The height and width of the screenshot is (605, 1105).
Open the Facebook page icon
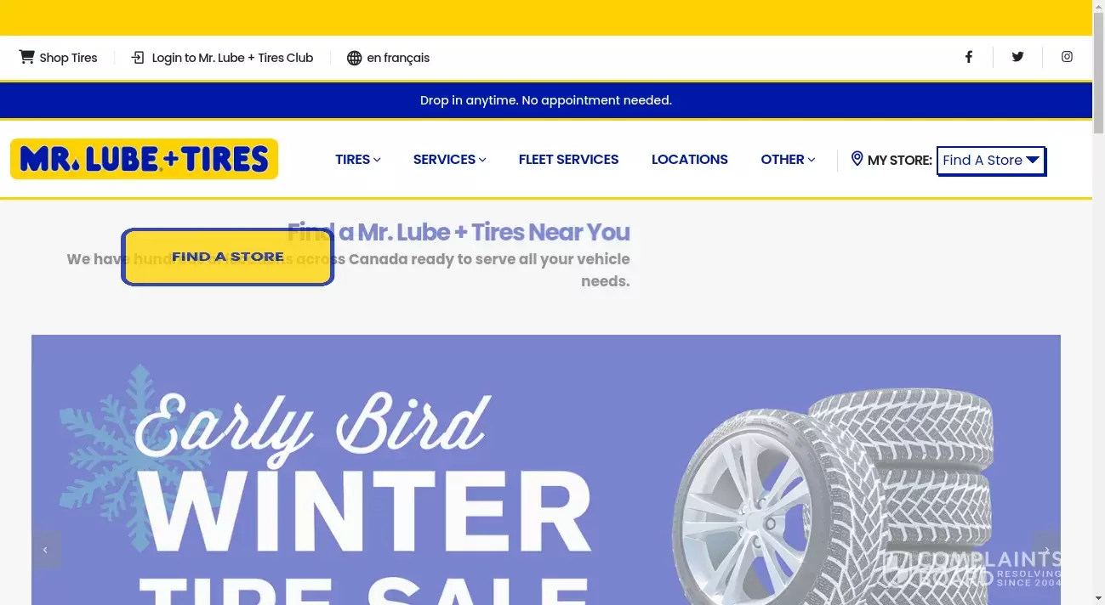[x=968, y=57]
